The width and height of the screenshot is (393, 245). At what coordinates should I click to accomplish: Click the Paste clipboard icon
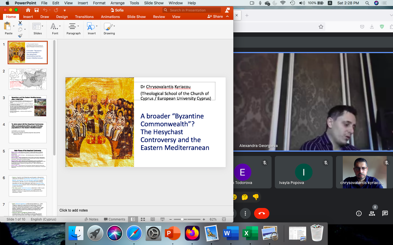[x=7, y=26]
